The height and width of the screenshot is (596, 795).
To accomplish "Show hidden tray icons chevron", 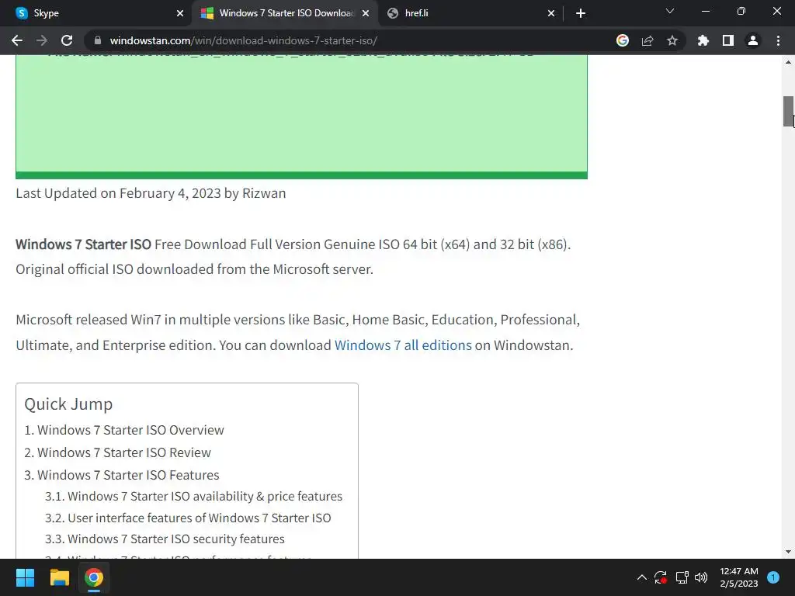I will coord(642,577).
